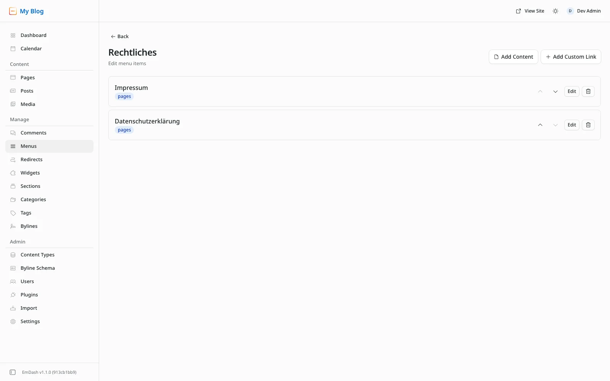Click the D user avatar

pyautogui.click(x=570, y=11)
